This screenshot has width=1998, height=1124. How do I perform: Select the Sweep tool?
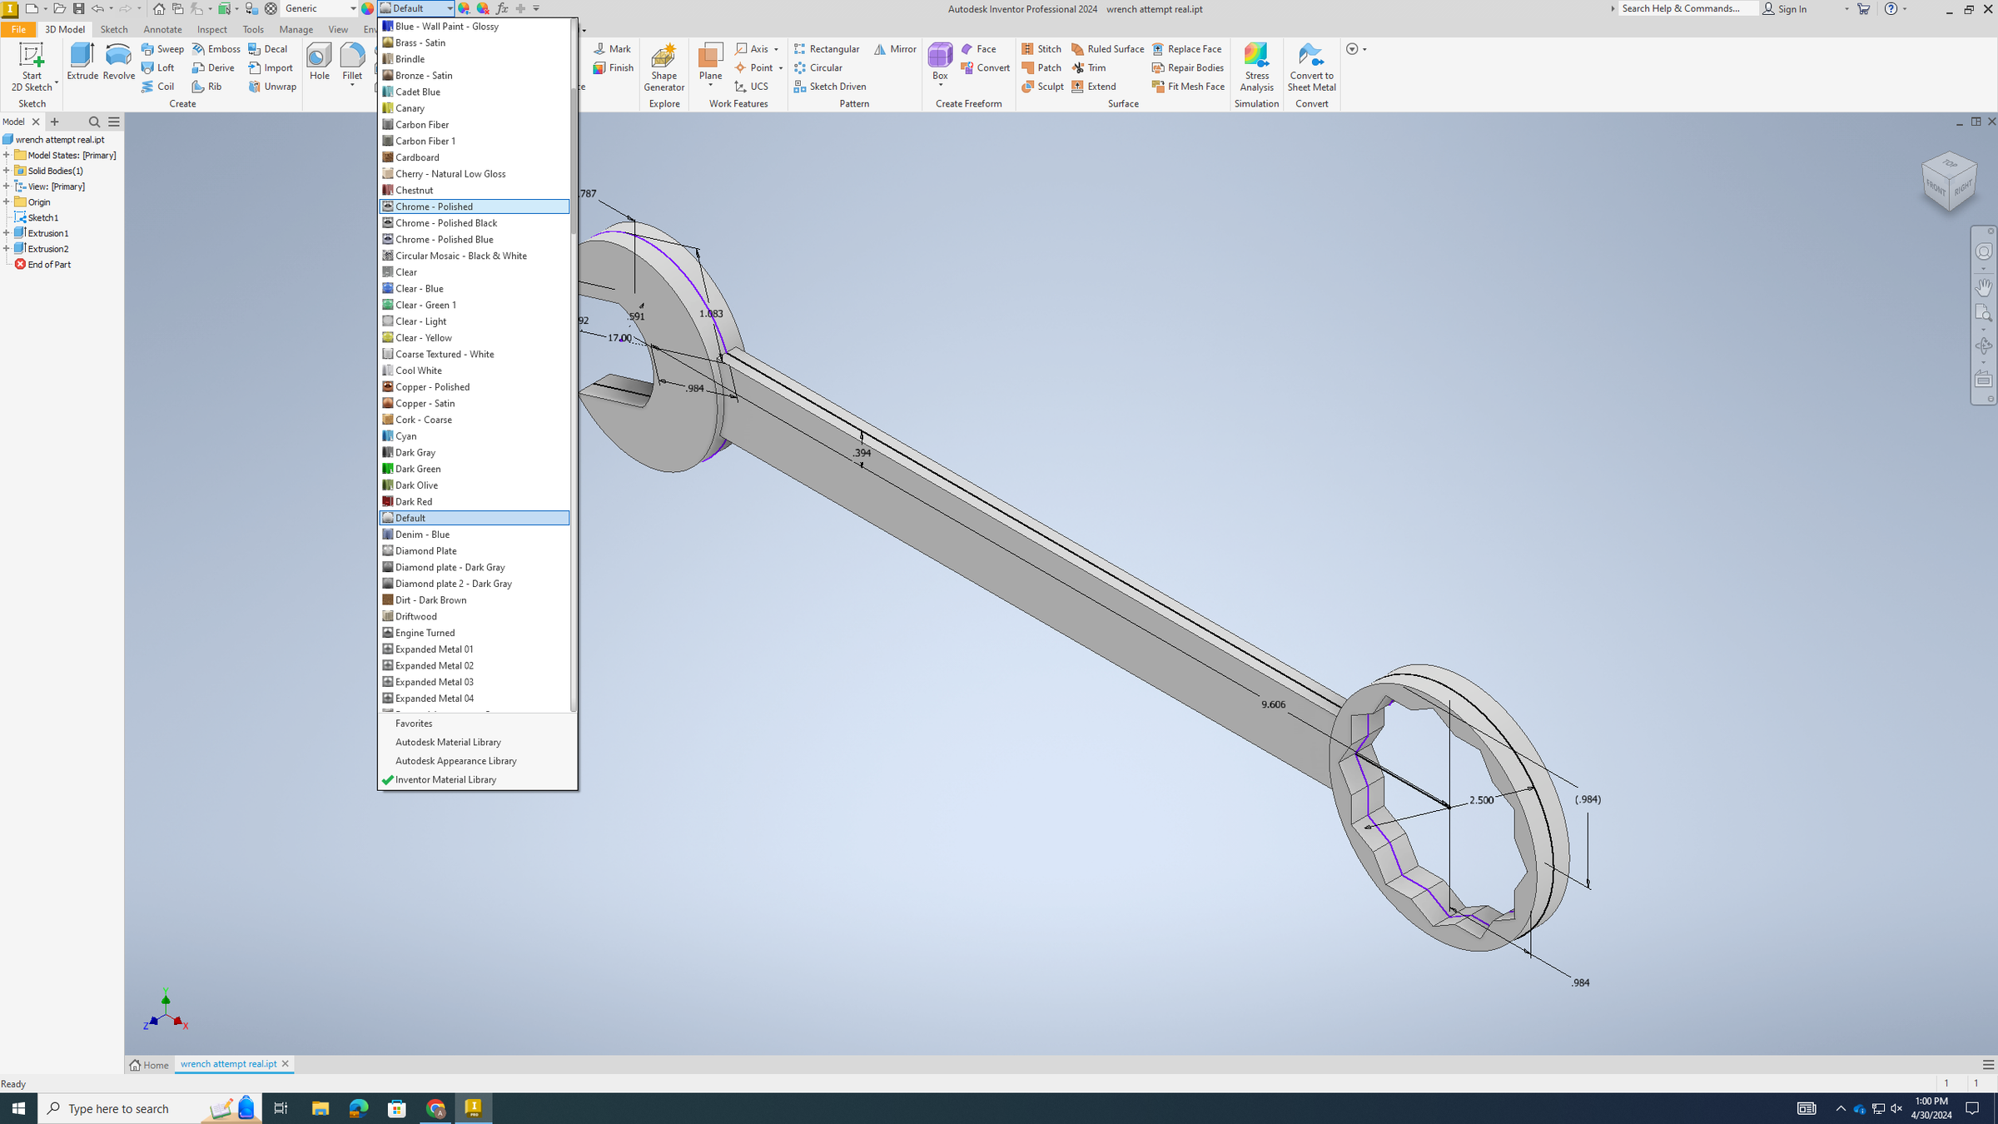click(x=162, y=48)
